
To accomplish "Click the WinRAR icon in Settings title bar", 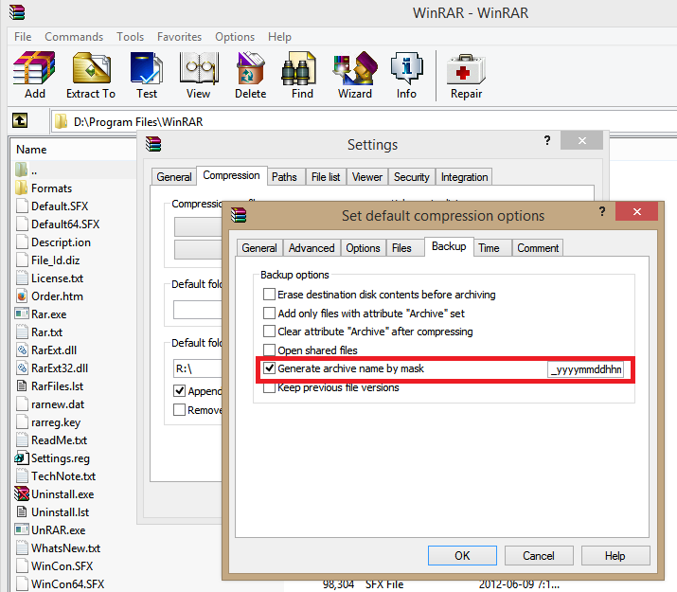I will point(153,144).
